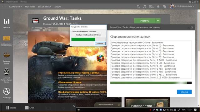Screen dimensions: 200x112
Task: Click Отмена in Сведения о системе dialog
Action: click(100, 44)
